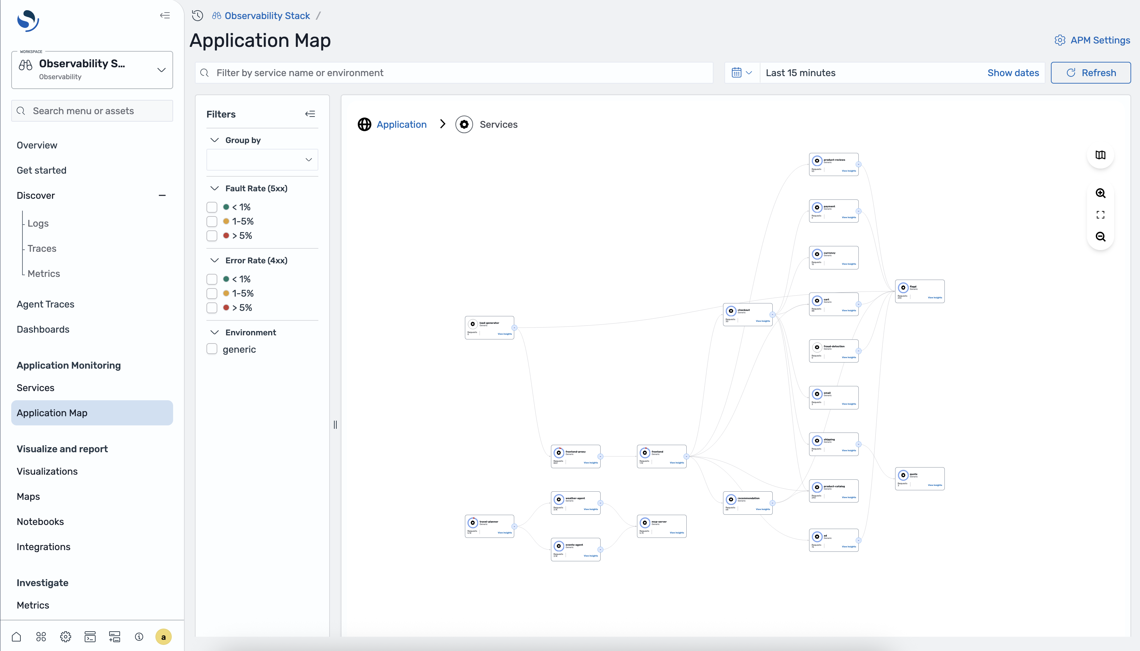The image size is (1140, 651).
Task: Enable the > 5% Fault Rate filter
Action: coord(212,235)
